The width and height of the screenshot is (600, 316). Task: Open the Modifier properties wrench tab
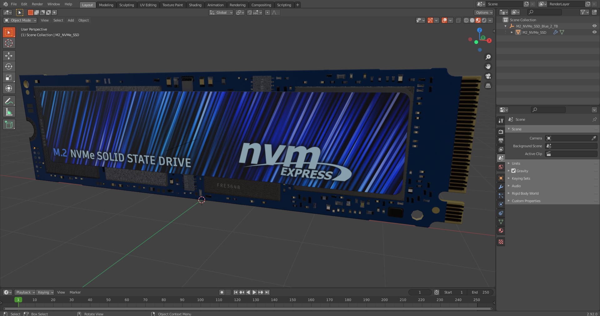point(501,187)
